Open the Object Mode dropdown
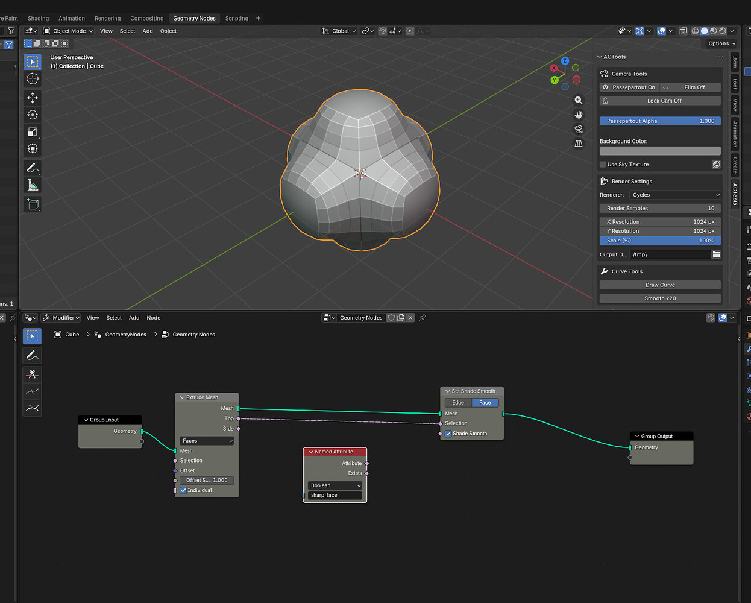Image resolution: width=751 pixels, height=603 pixels. (68, 31)
